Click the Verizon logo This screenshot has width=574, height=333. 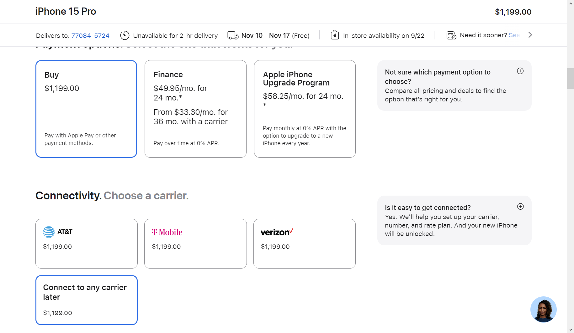(x=277, y=232)
